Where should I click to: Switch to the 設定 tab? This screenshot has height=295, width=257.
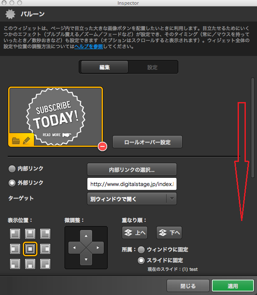152,67
